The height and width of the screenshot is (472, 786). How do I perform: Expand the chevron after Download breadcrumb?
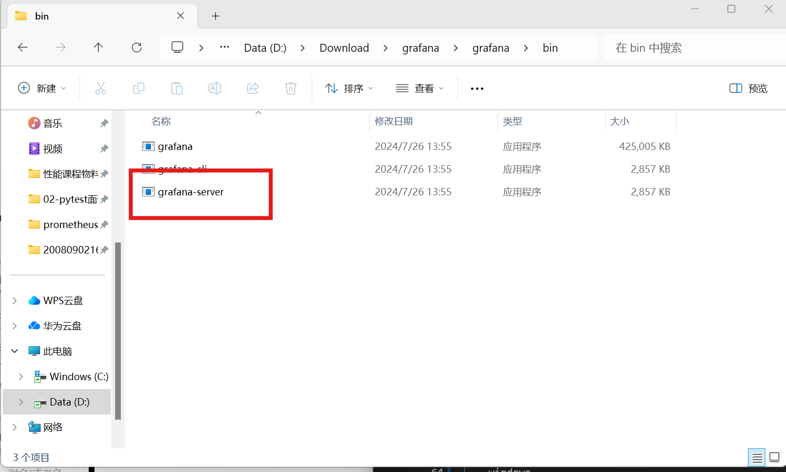pyautogui.click(x=385, y=48)
